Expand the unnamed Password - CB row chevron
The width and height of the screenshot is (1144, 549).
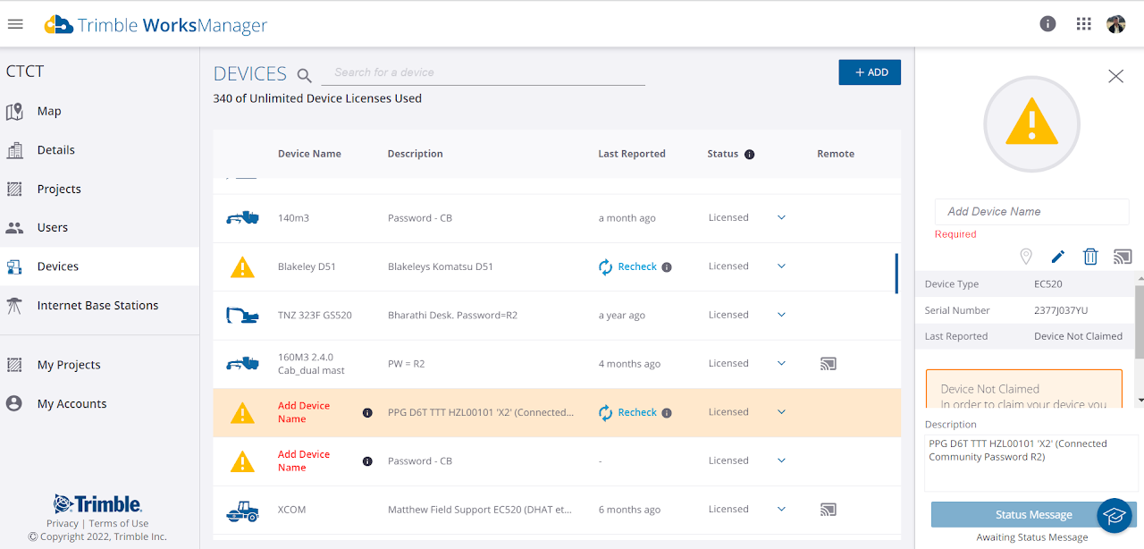[781, 460]
